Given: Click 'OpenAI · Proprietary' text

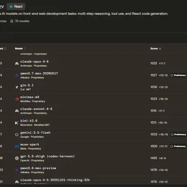Looking at the screenshot, I should 32,161.
